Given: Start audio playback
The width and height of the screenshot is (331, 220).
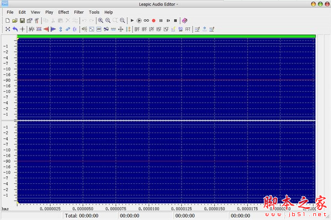Looking at the screenshot, I should pyautogui.click(x=132, y=21).
